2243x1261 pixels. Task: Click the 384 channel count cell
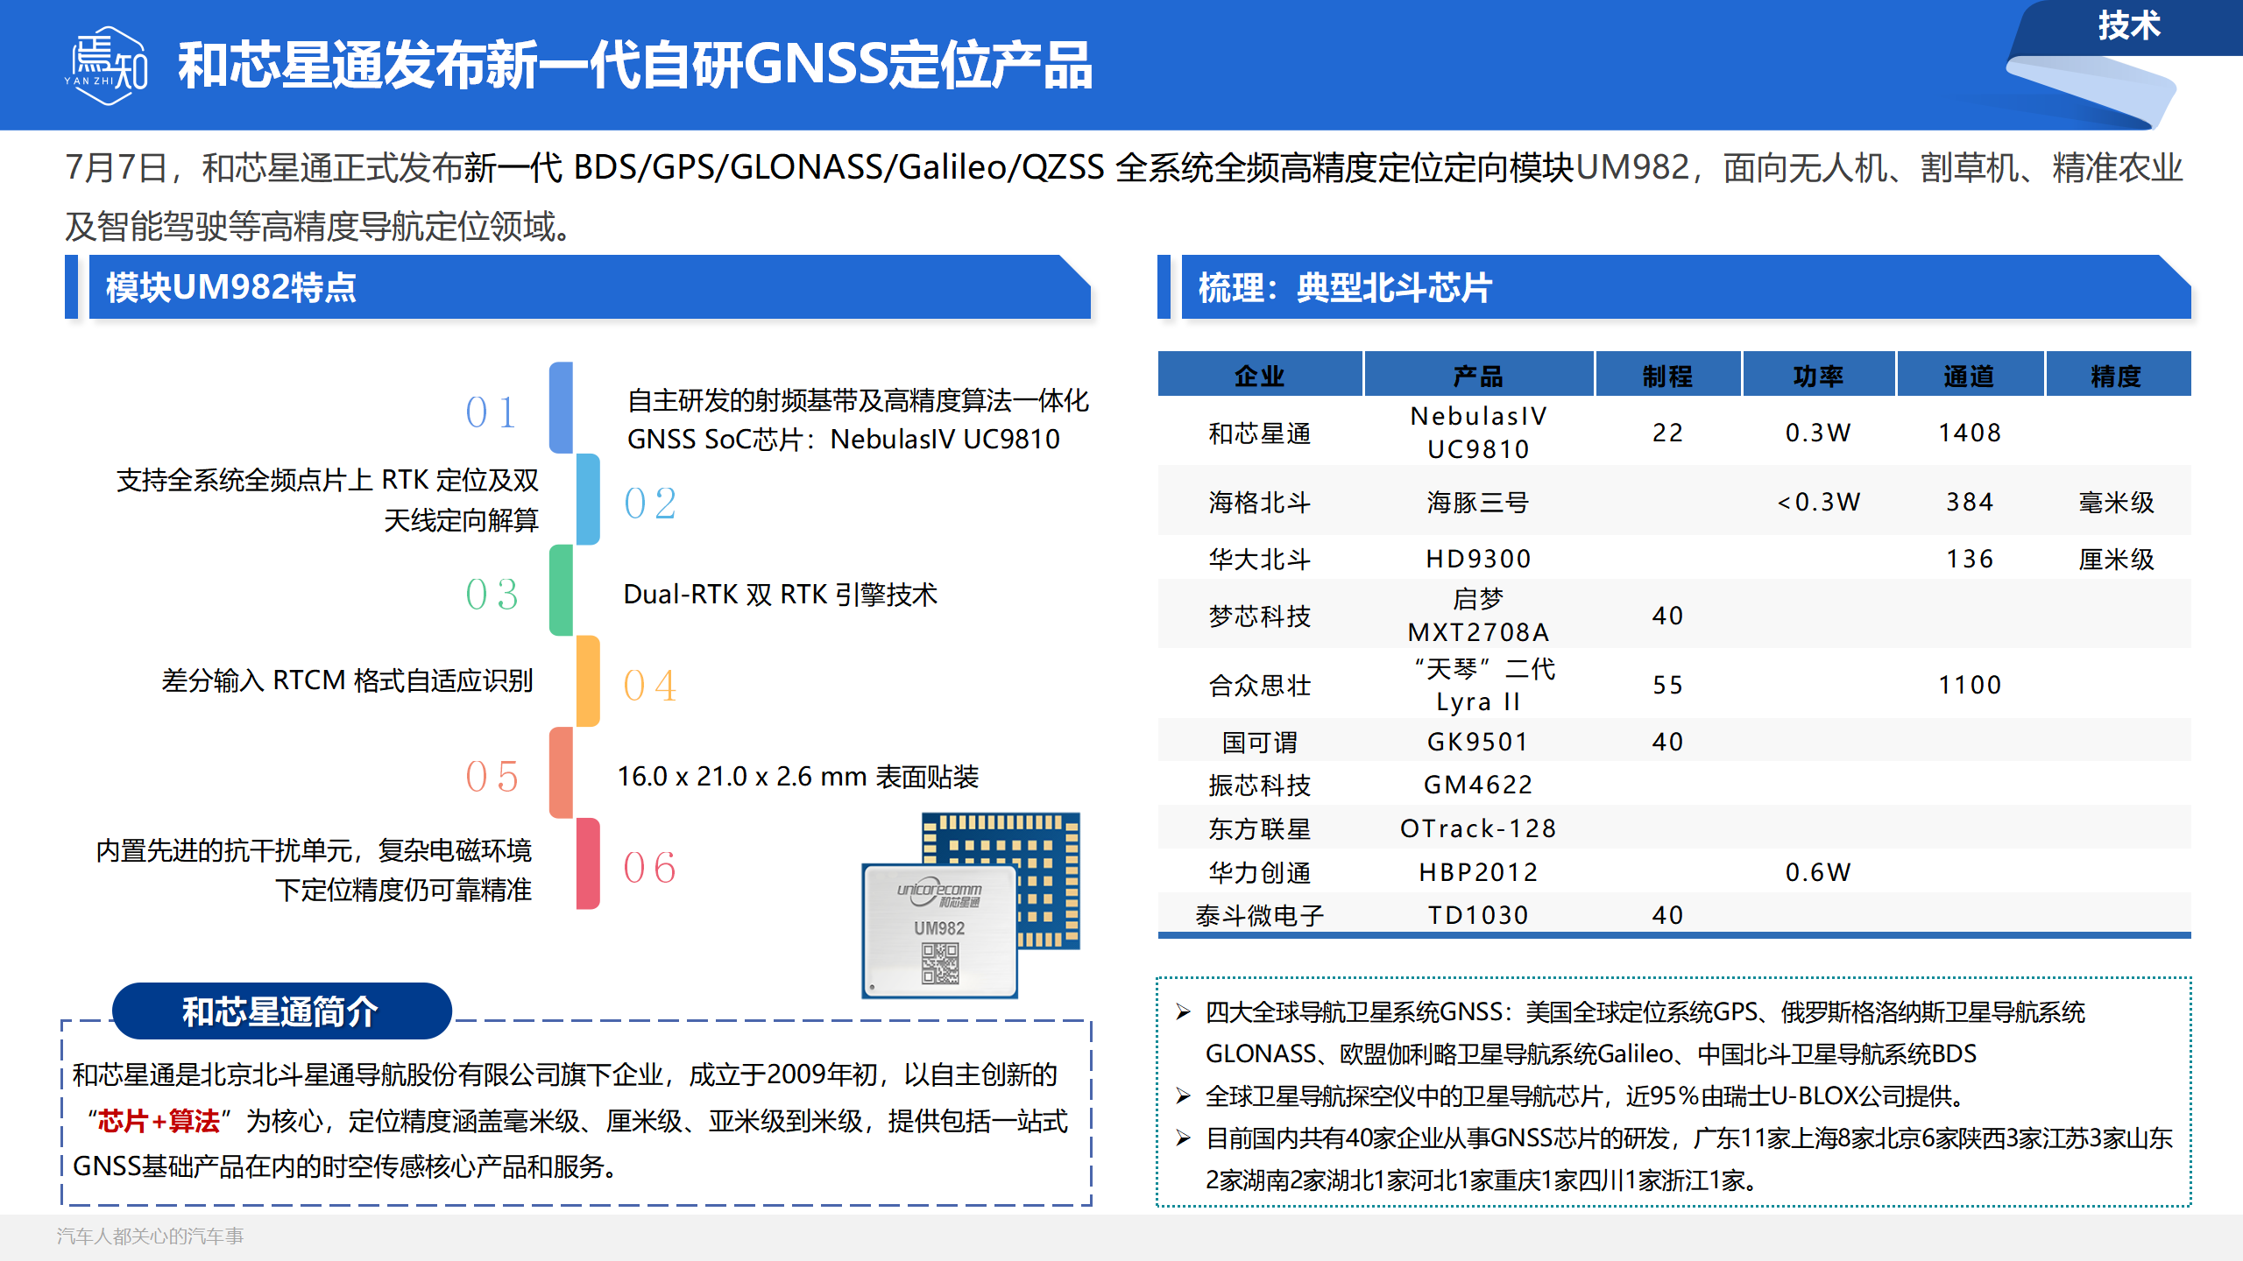point(1970,503)
